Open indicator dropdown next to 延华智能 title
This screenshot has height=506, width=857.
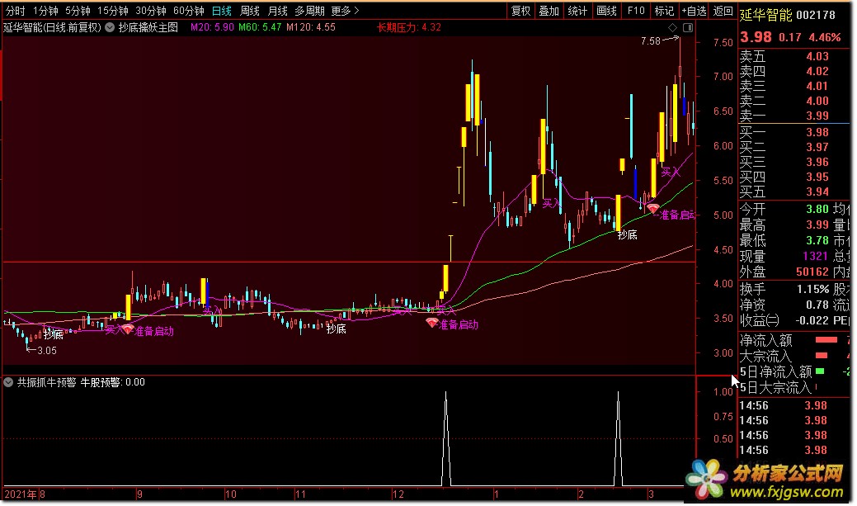[x=110, y=27]
